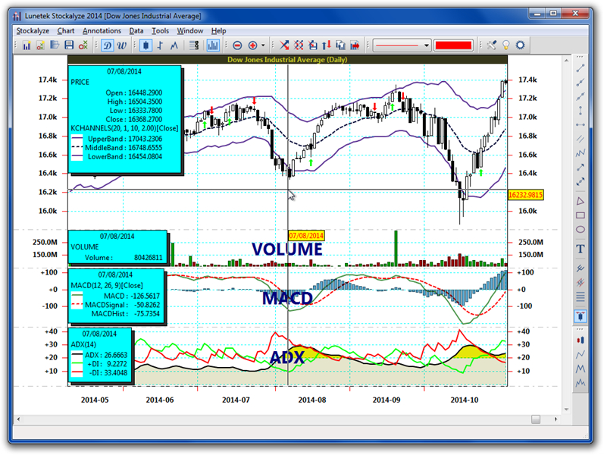604x455 pixels.
Task: Open the Data menu
Action: point(136,31)
